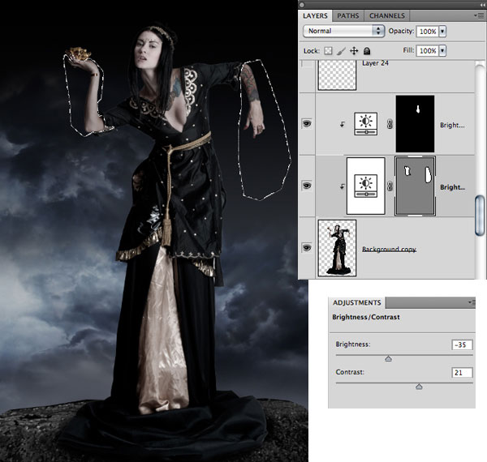Select the black layer mask thumbnail
The width and height of the screenshot is (487, 462).
(x=415, y=124)
